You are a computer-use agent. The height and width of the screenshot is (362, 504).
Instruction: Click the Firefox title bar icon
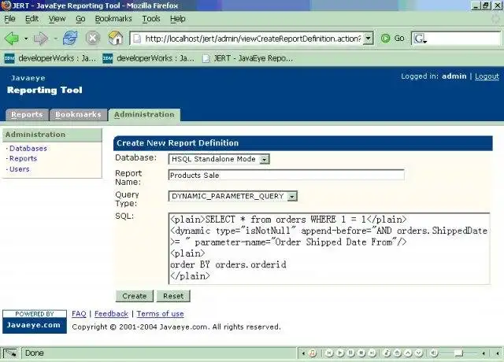pyautogui.click(x=6, y=6)
